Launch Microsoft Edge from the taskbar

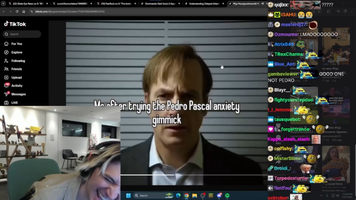point(178,196)
